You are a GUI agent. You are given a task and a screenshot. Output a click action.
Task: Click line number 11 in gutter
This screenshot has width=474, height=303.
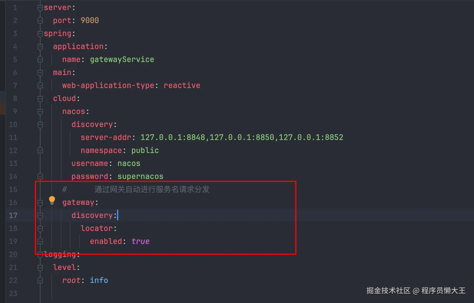(13, 138)
